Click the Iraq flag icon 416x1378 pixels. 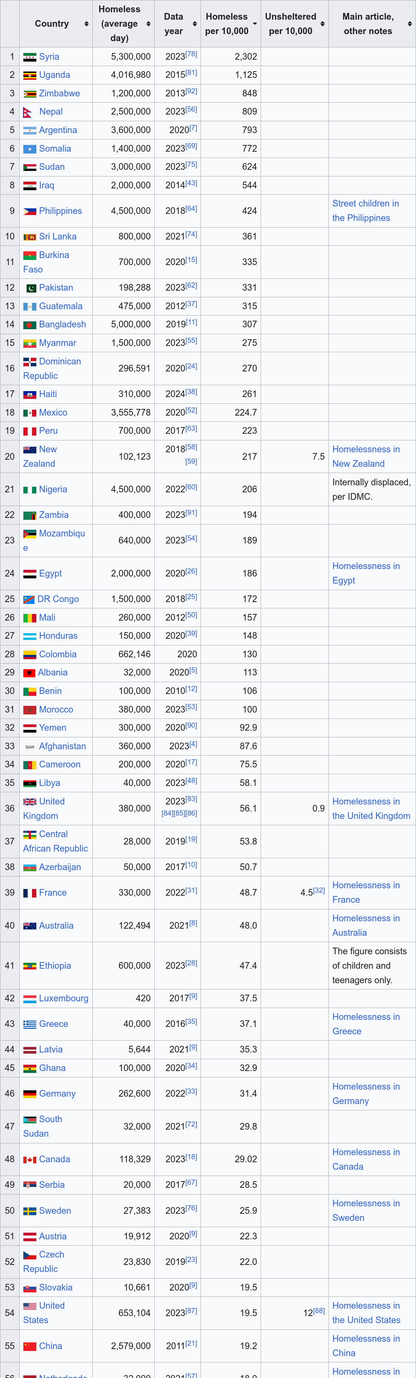click(x=29, y=186)
